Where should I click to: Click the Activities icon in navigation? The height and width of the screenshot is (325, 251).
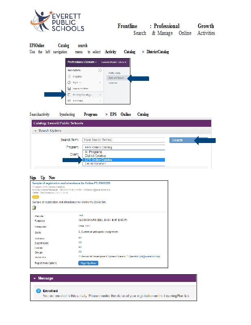69,100
